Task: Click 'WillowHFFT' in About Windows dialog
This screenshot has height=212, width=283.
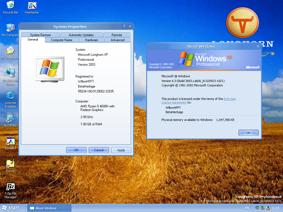Action: pos(173,108)
